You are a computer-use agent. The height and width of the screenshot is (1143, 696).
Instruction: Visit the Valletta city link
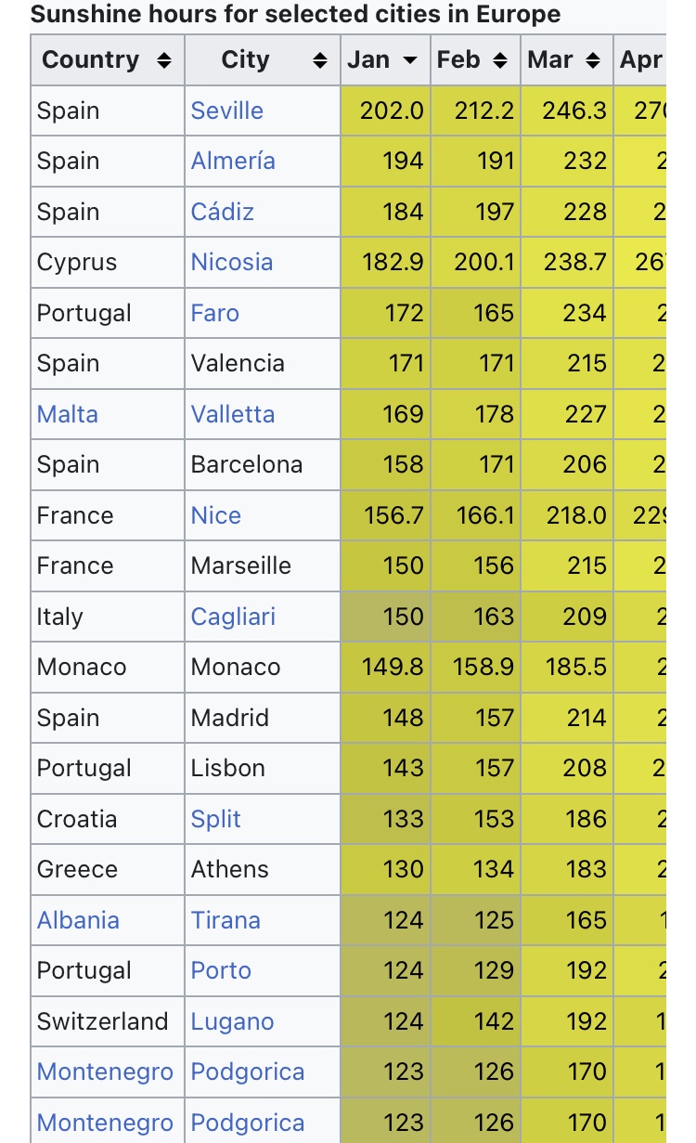point(232,414)
